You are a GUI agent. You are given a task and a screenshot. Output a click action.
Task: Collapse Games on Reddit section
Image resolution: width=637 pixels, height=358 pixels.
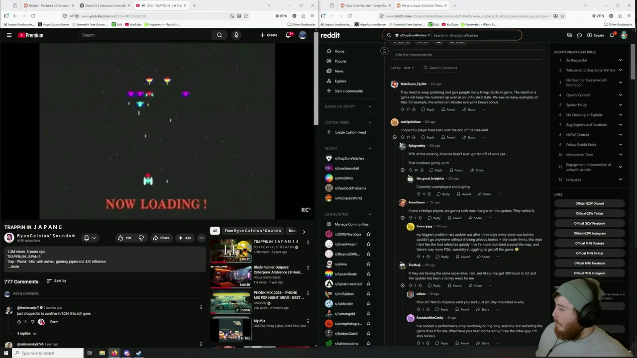[x=370, y=106]
